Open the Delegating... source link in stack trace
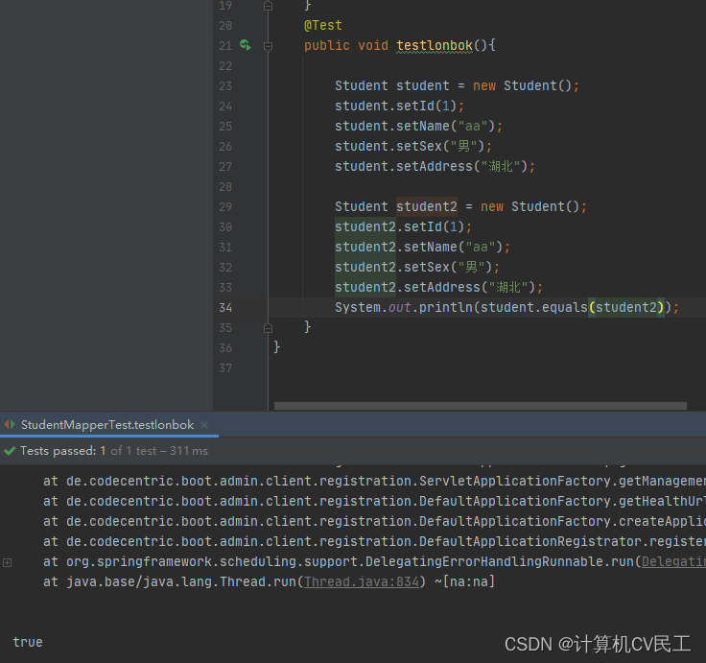 (x=673, y=561)
